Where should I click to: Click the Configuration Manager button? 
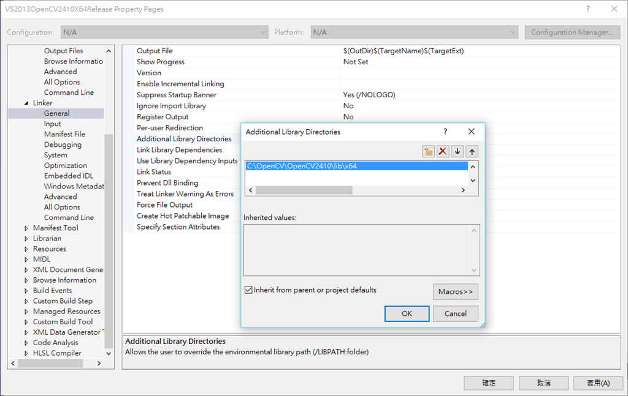pos(572,32)
